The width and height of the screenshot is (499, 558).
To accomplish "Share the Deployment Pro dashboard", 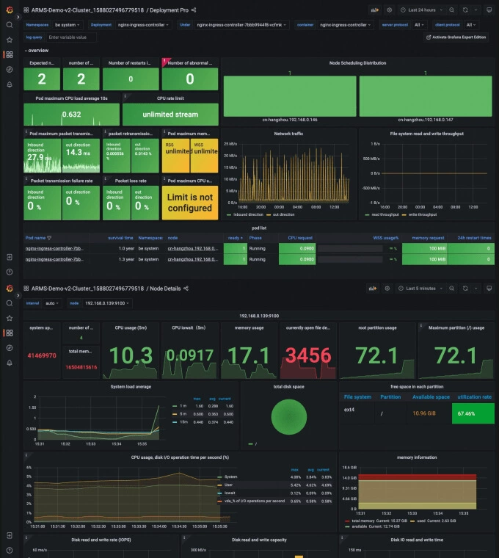I will tap(194, 10).
